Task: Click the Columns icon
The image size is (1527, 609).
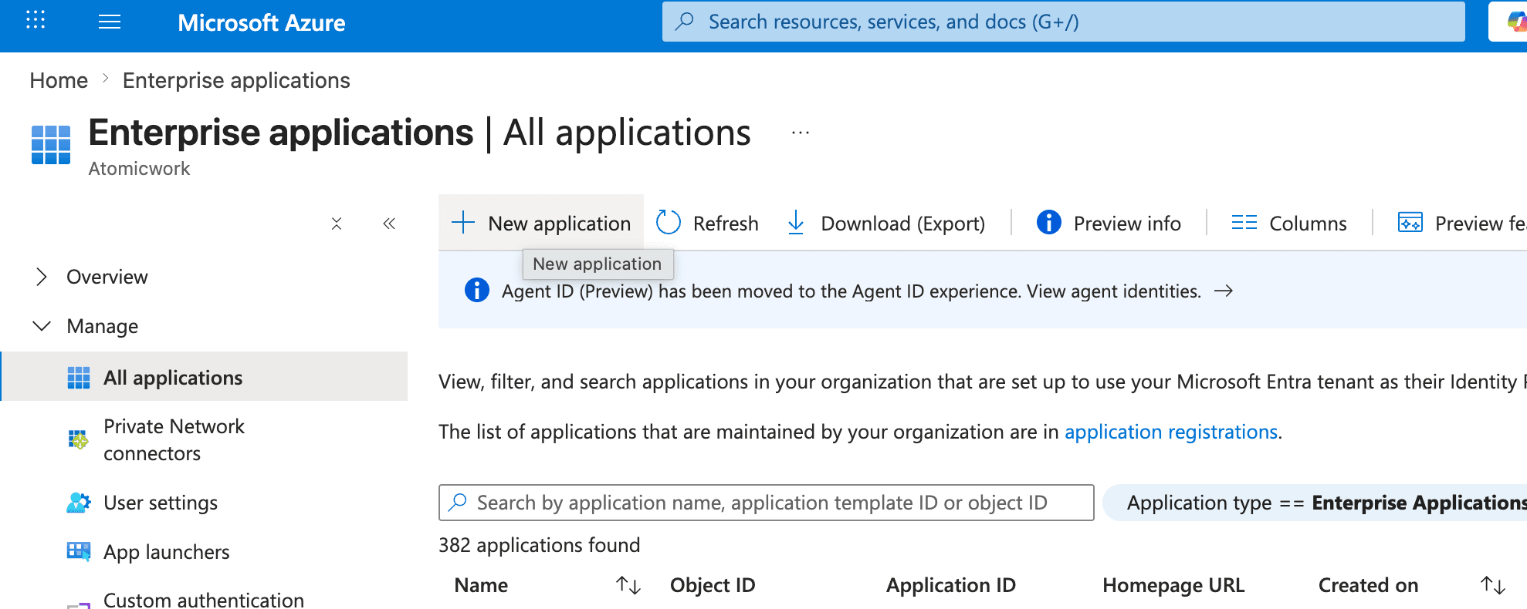Action: tap(1244, 222)
